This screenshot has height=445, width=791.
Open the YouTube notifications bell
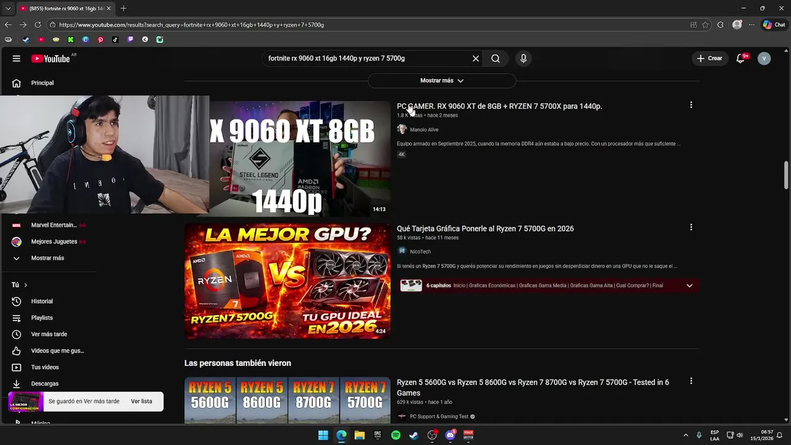(x=740, y=59)
